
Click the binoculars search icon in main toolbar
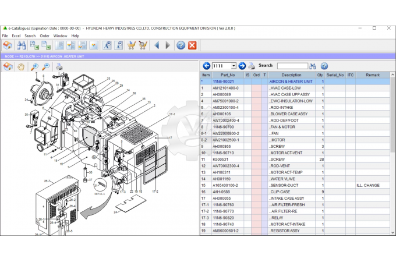(x=22, y=45)
